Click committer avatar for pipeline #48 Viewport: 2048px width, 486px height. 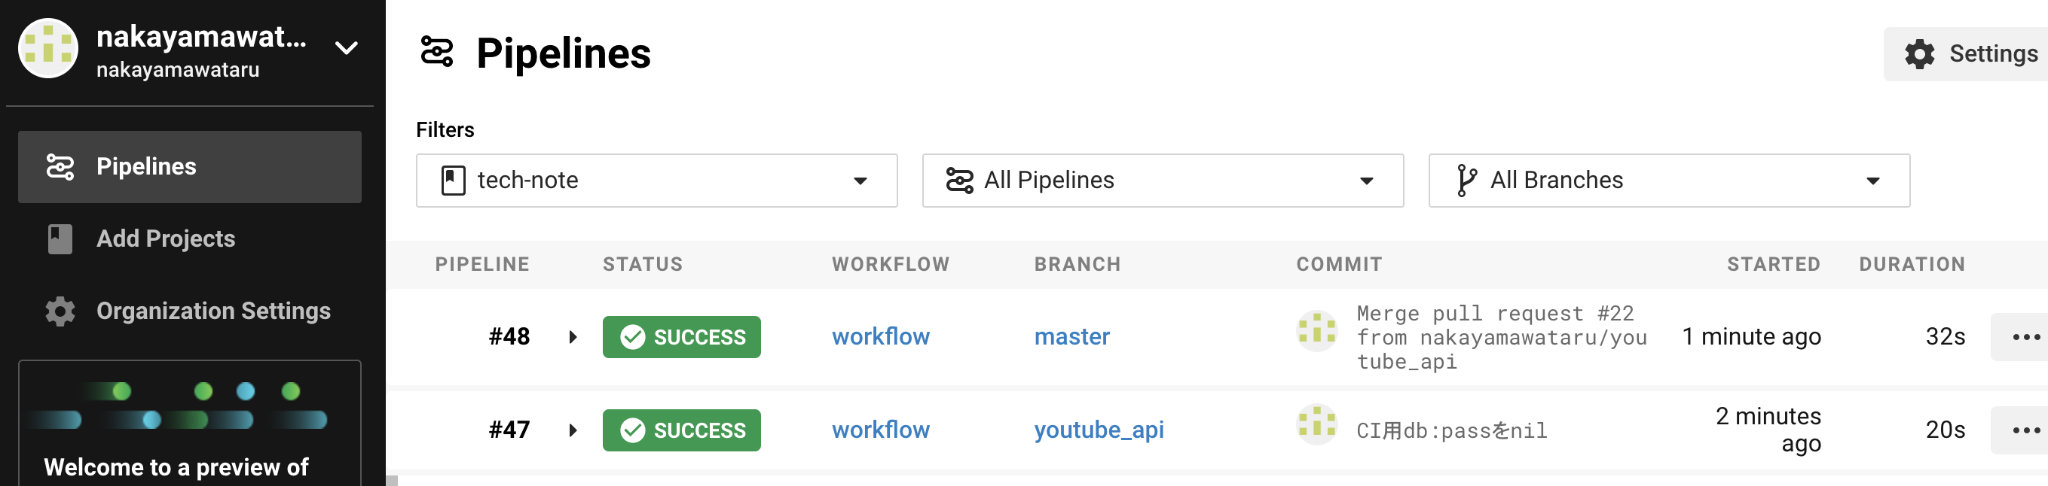click(x=1316, y=331)
